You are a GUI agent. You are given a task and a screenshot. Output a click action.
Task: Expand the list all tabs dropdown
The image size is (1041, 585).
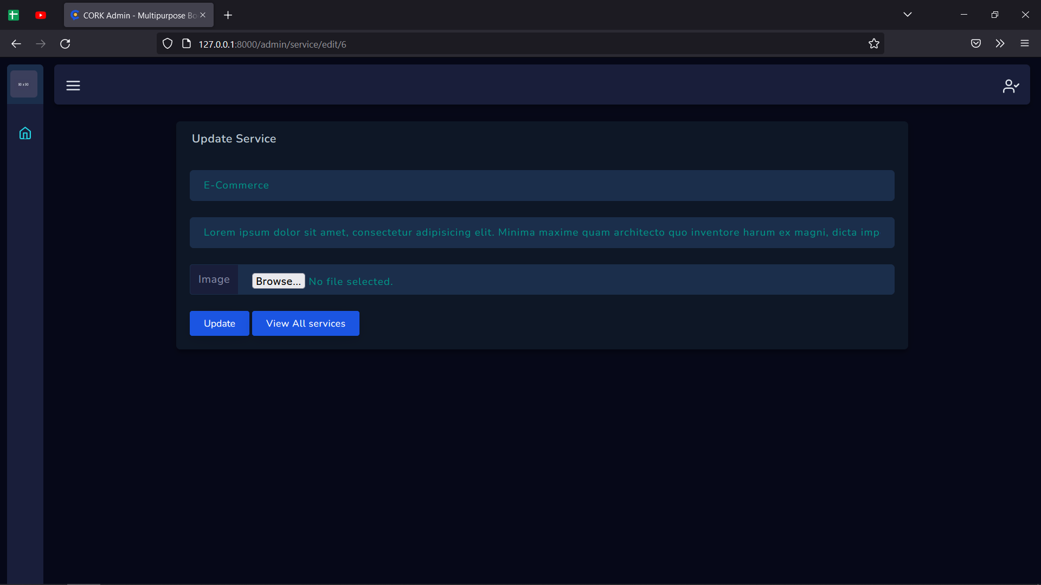tap(907, 15)
